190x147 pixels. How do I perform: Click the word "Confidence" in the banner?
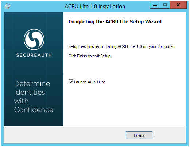[x=34, y=110]
